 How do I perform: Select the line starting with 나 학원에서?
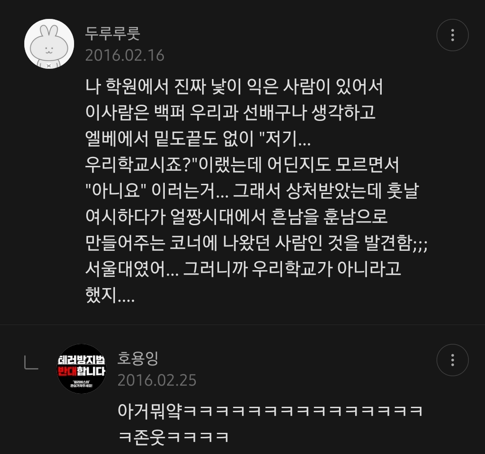[x=234, y=86]
